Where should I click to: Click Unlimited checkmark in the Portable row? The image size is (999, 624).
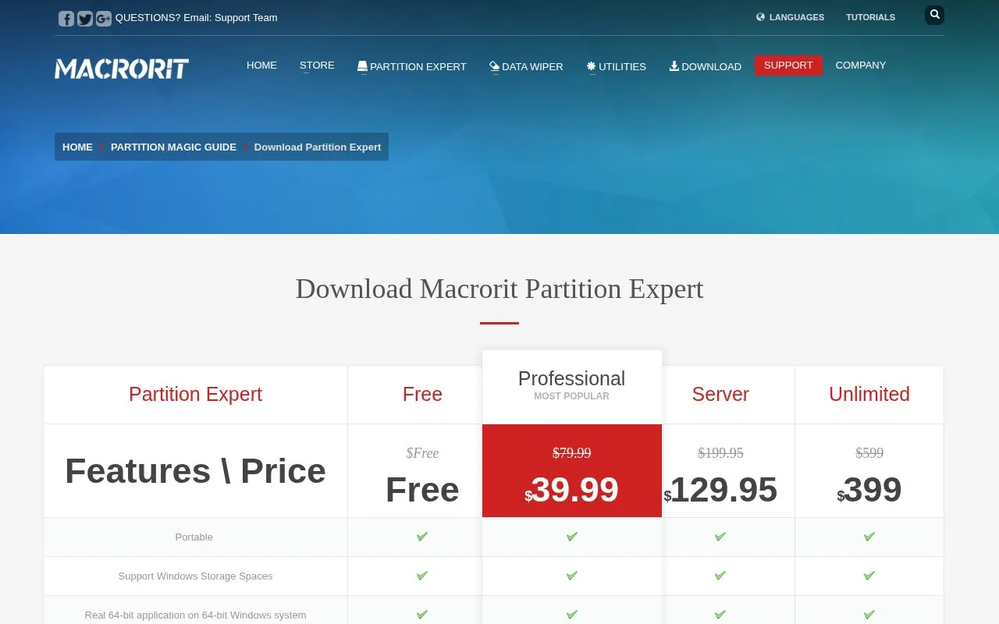coord(869,537)
